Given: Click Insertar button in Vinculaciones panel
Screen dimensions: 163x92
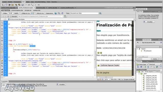Looking at the screenshot, I should pyautogui.click(x=155, y=59).
